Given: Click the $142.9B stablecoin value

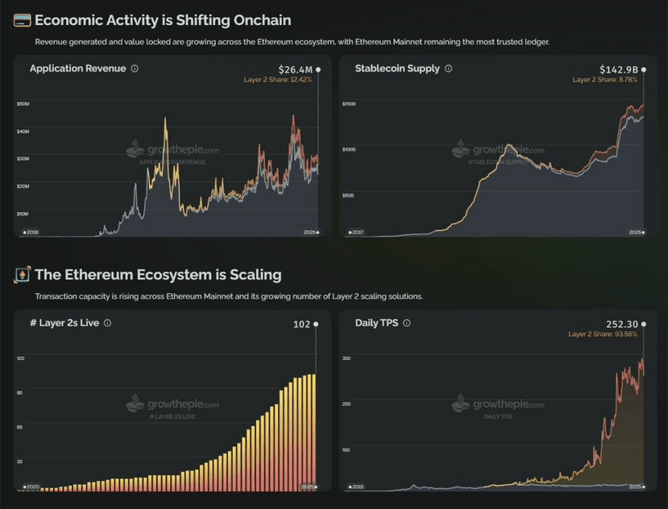Looking at the screenshot, I should [619, 69].
